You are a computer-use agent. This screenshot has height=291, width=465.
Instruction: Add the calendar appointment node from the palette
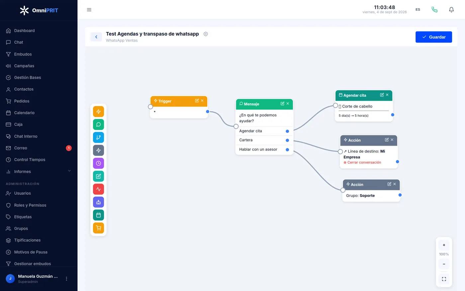(x=98, y=215)
